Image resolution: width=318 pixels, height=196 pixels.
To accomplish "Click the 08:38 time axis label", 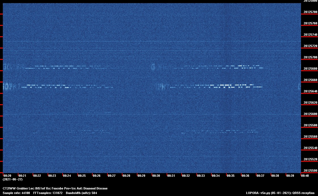I will (275, 176).
